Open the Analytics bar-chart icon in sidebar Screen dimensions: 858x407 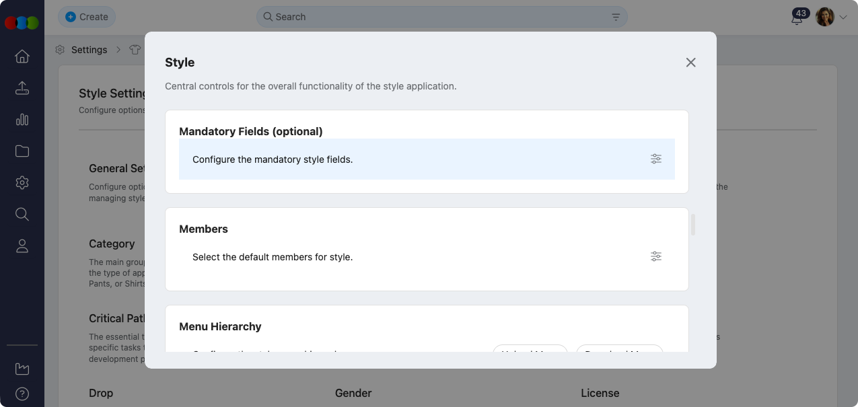click(22, 119)
